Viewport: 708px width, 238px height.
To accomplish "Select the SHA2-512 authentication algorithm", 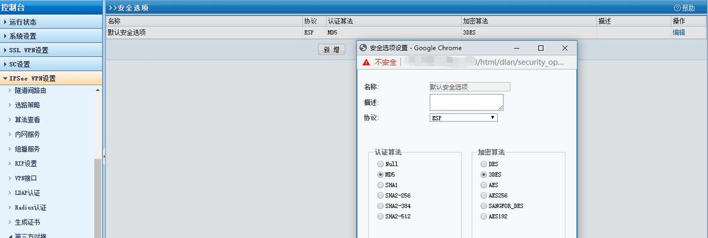I will 380,216.
